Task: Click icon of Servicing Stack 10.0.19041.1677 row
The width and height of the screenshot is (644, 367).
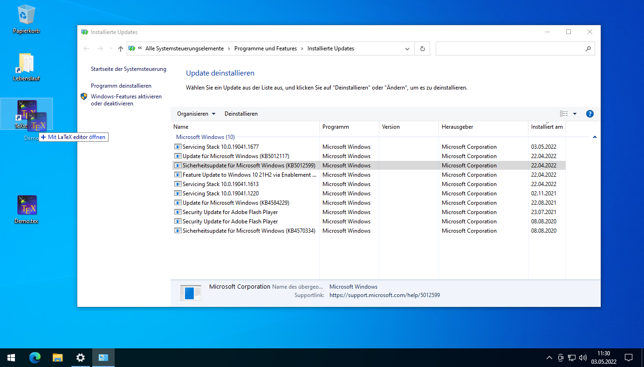Action: coord(178,146)
